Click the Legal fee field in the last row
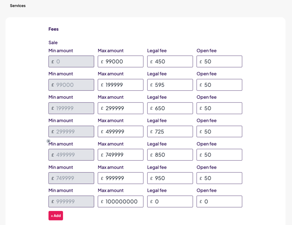The image size is (292, 225). click(x=170, y=202)
